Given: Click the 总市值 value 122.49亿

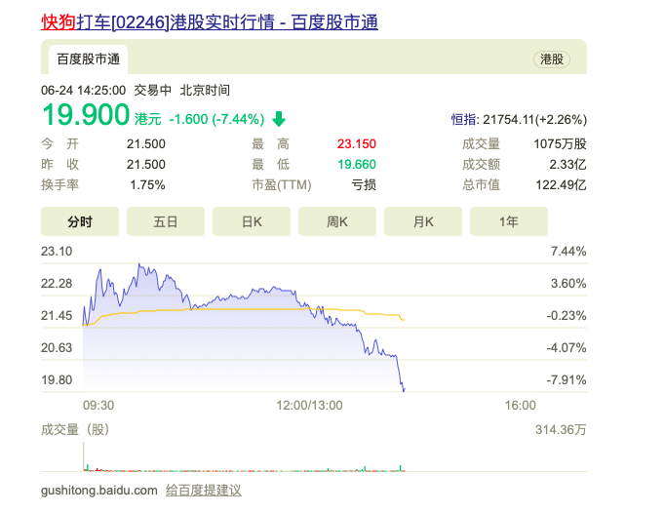Looking at the screenshot, I should point(565,184).
